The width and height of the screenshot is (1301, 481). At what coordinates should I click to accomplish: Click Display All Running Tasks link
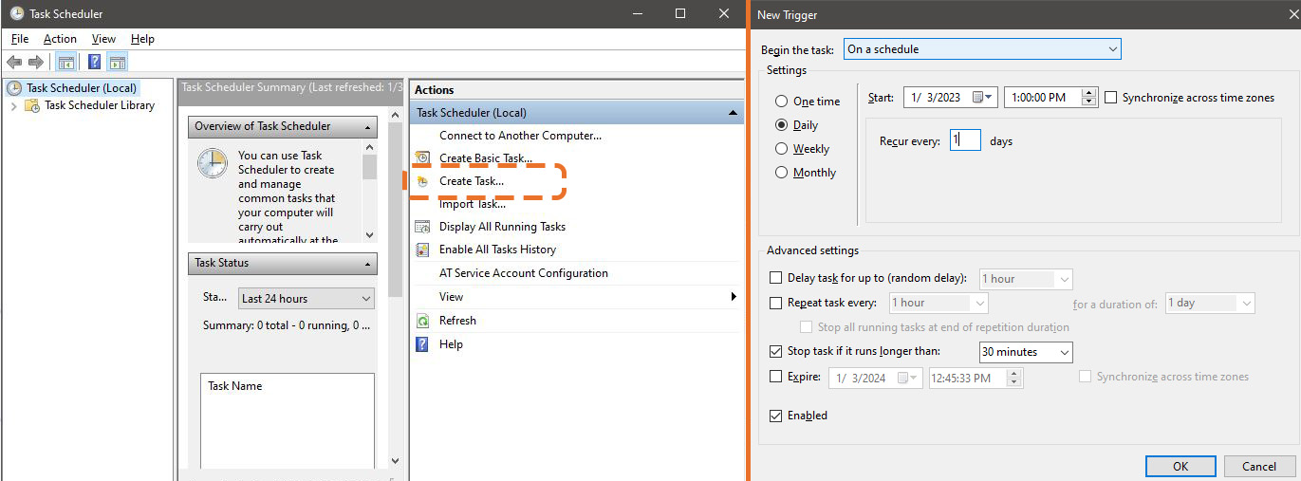click(x=502, y=227)
